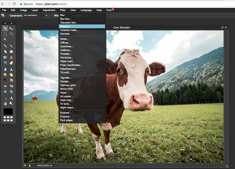Click the browser reload button

[14, 4]
